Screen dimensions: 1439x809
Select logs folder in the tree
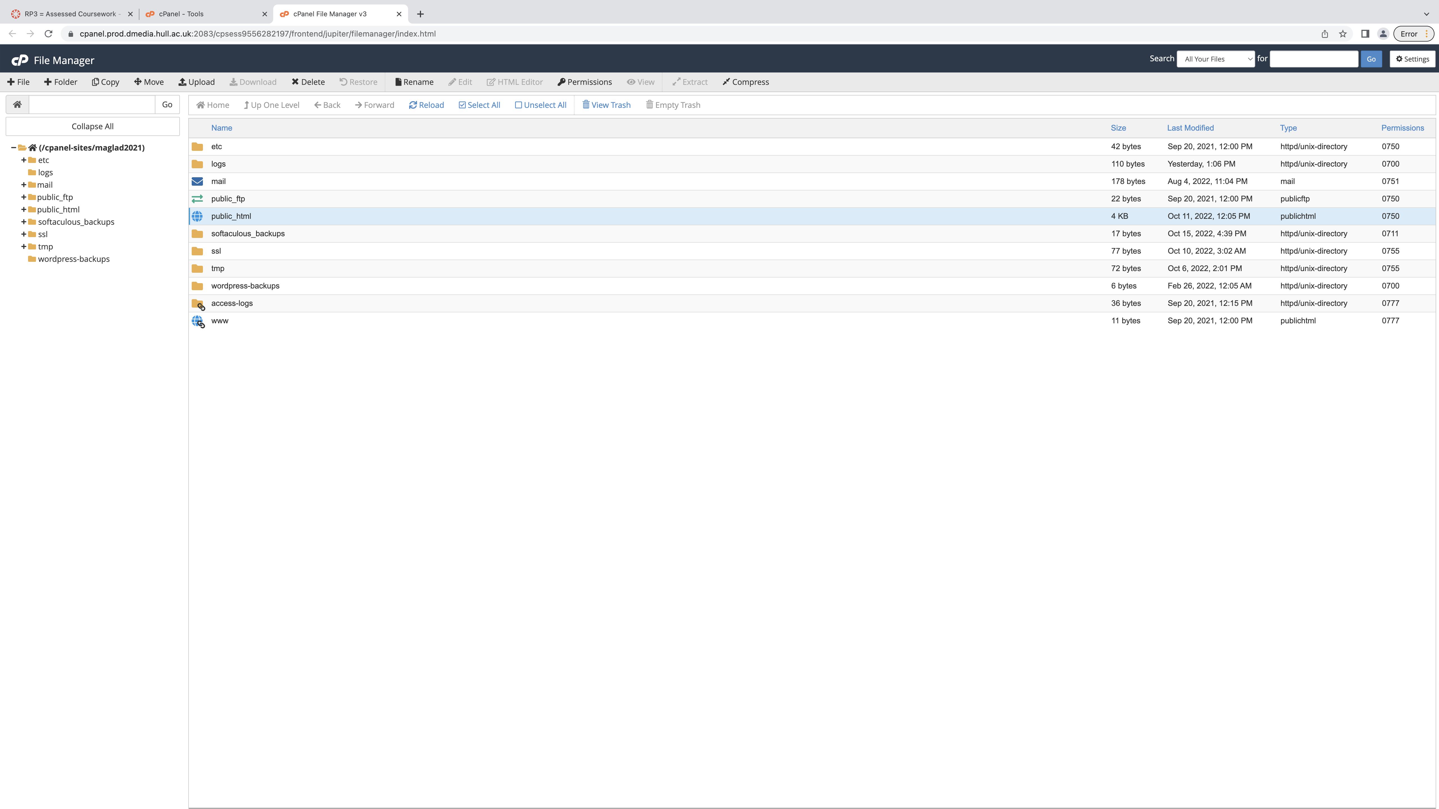click(45, 172)
